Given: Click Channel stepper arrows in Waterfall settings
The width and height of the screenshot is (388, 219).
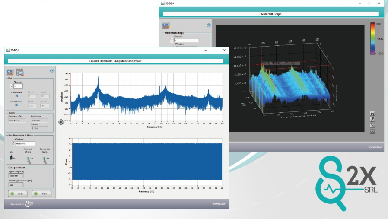Looking at the screenshot, I should tap(172, 40).
